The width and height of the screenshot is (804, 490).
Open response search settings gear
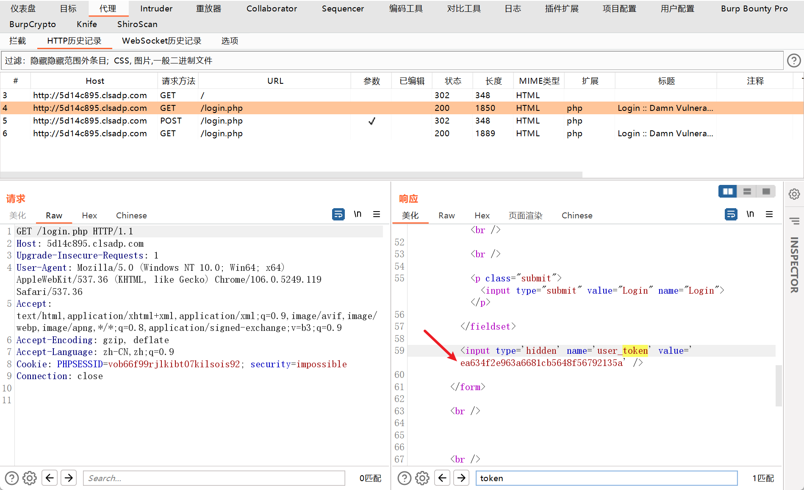[422, 478]
